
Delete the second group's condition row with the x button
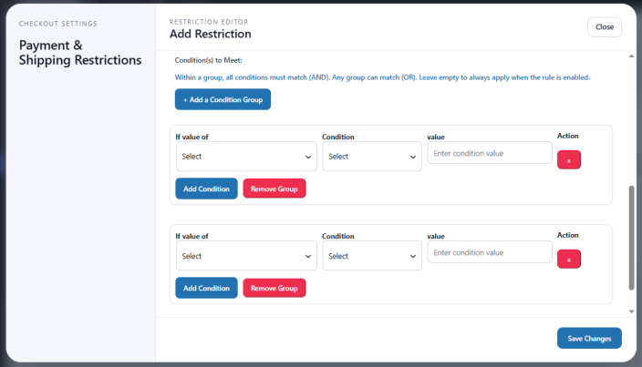click(x=569, y=260)
